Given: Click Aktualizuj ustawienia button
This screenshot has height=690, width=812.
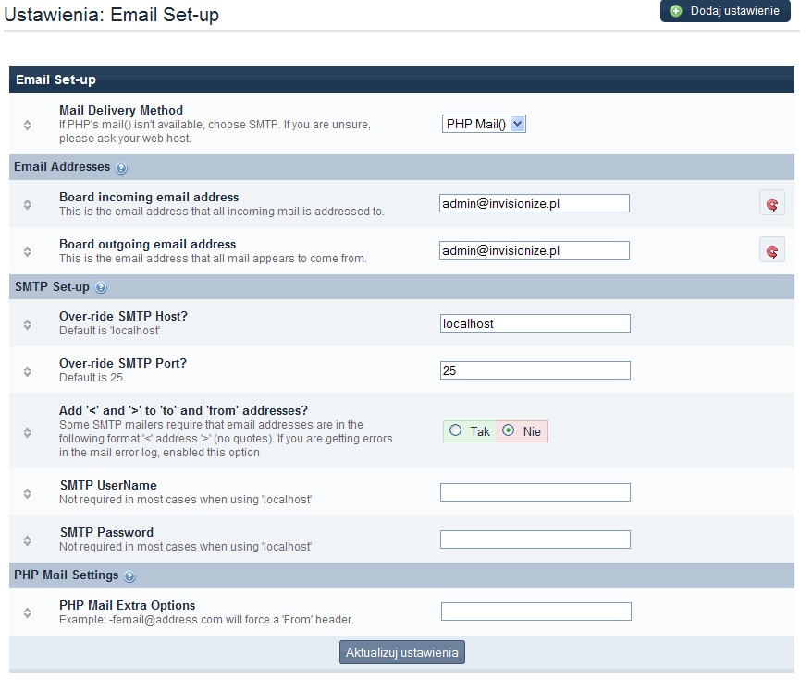Looking at the screenshot, I should tap(402, 652).
